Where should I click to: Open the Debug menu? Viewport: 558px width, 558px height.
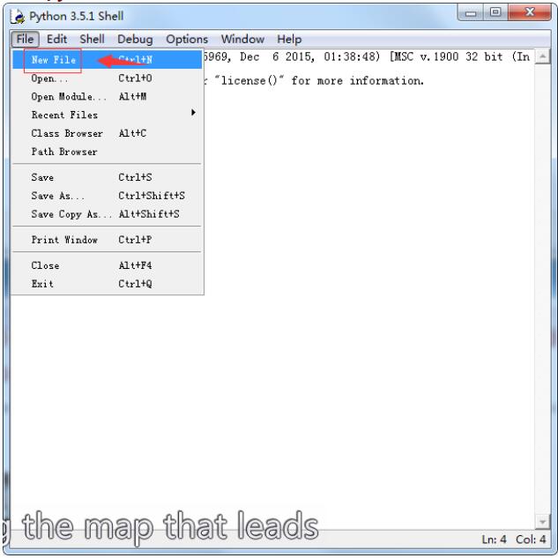click(x=135, y=40)
